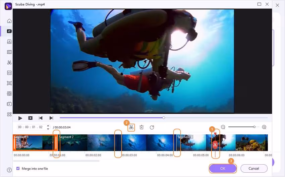The height and width of the screenshot is (177, 285).
Task: Close the Scuba Diving editor window
Action: [x=267, y=4]
